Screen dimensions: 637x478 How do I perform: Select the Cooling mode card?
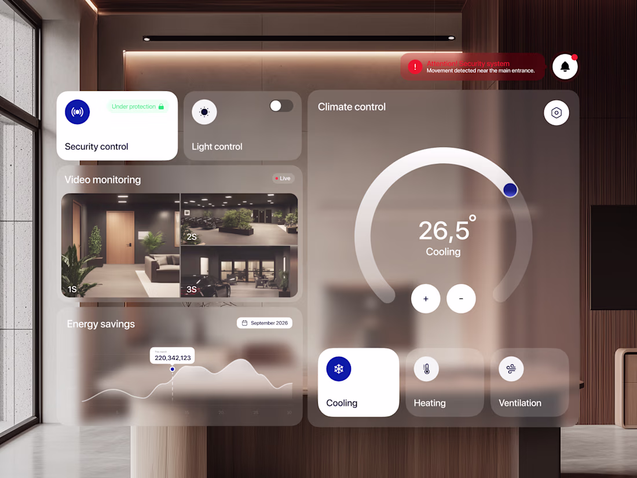(x=358, y=382)
